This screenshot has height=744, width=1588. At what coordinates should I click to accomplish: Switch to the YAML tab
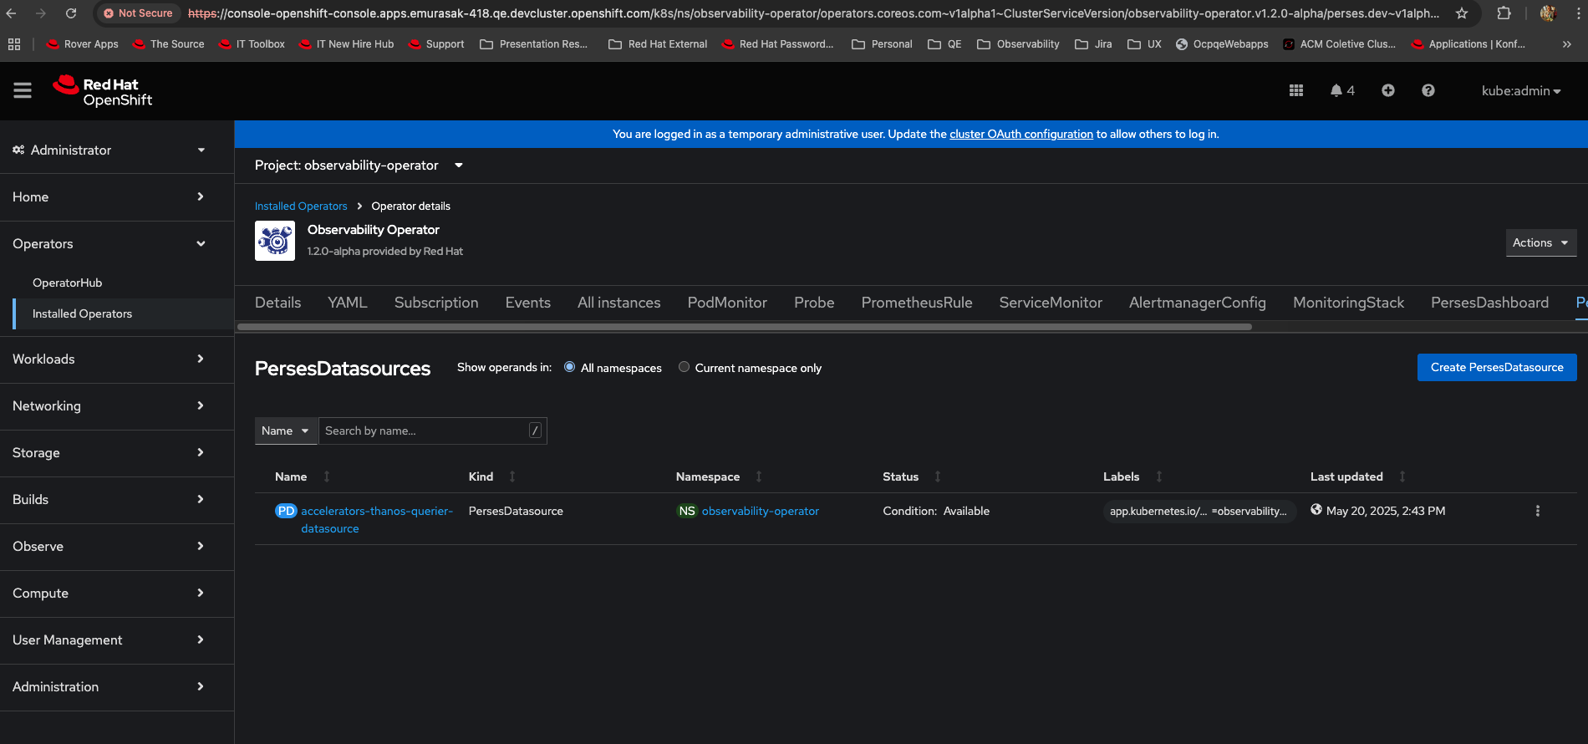[347, 303]
